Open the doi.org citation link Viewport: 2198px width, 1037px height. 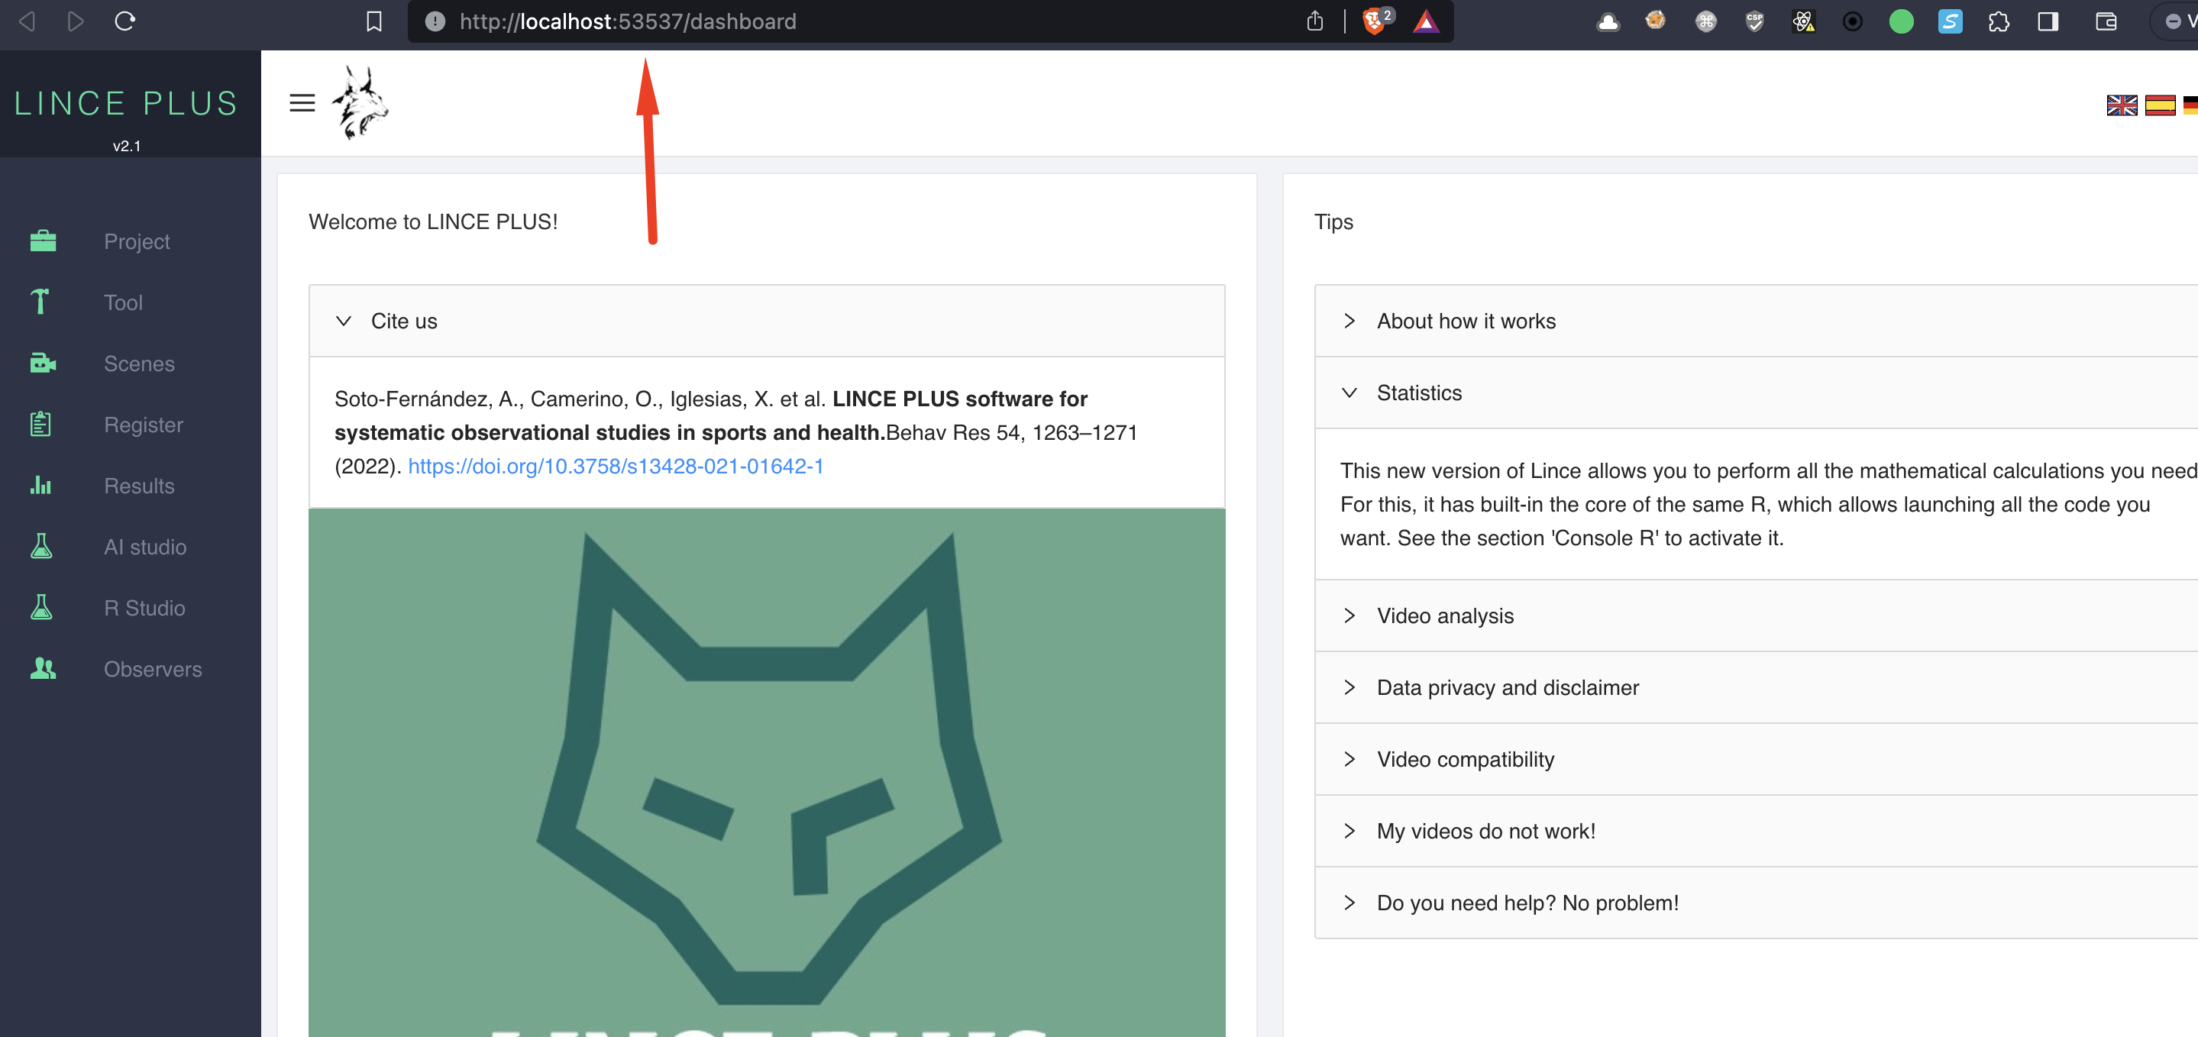click(x=616, y=466)
